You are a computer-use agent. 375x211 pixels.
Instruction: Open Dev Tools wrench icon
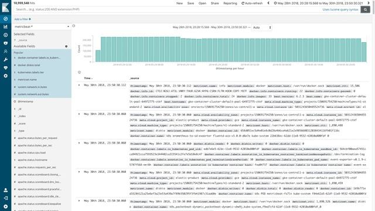(x=5, y=60)
